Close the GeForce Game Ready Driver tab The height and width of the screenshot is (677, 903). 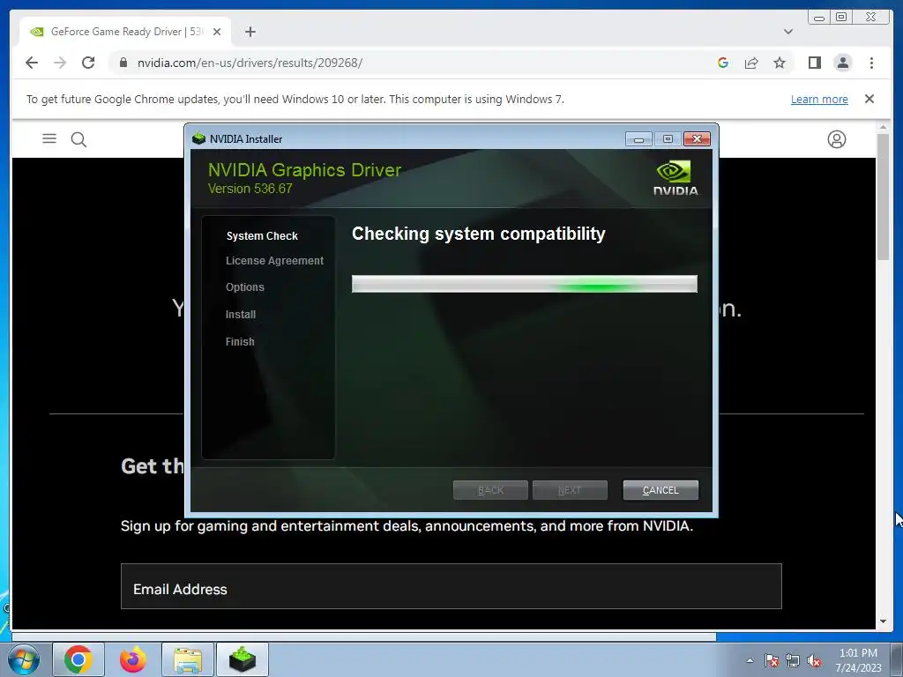click(x=217, y=32)
